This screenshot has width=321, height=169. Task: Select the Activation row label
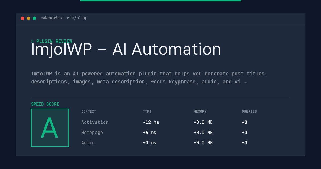tap(95, 122)
